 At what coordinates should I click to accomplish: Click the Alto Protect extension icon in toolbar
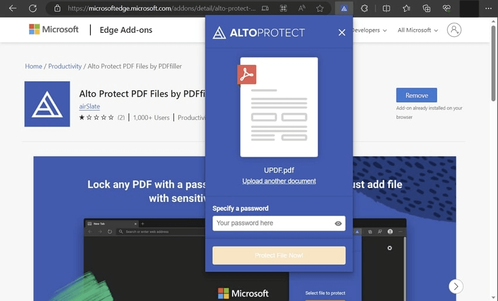click(344, 9)
